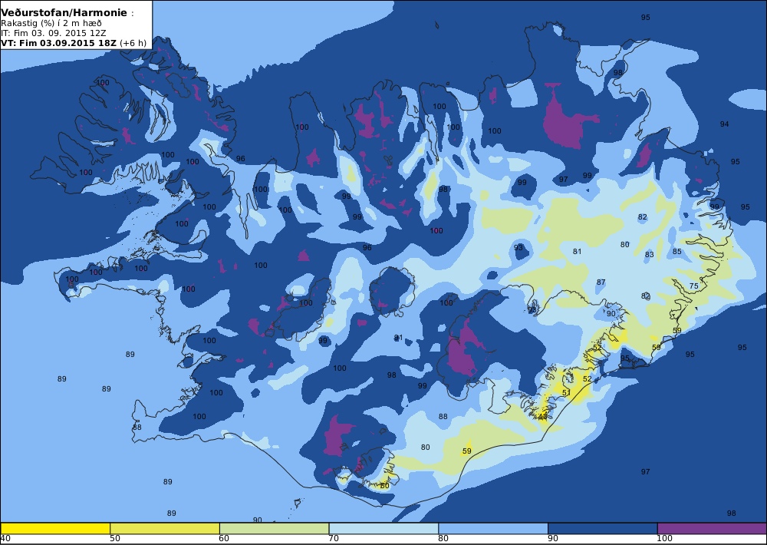Click the humidity value 85 on the map
767x545 pixels.
677,251
